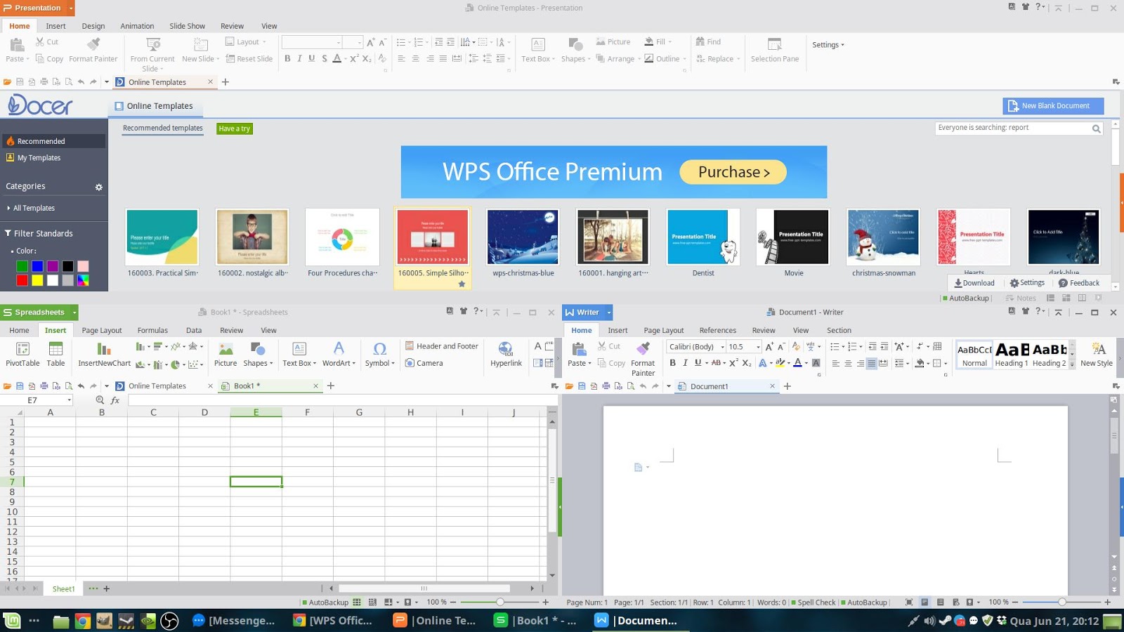The image size is (1124, 632).
Task: Open the Formulas tab in Spreadsheets
Action: pyautogui.click(x=152, y=330)
